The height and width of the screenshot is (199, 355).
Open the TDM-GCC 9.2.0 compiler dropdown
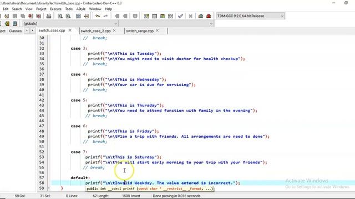[x=250, y=16]
